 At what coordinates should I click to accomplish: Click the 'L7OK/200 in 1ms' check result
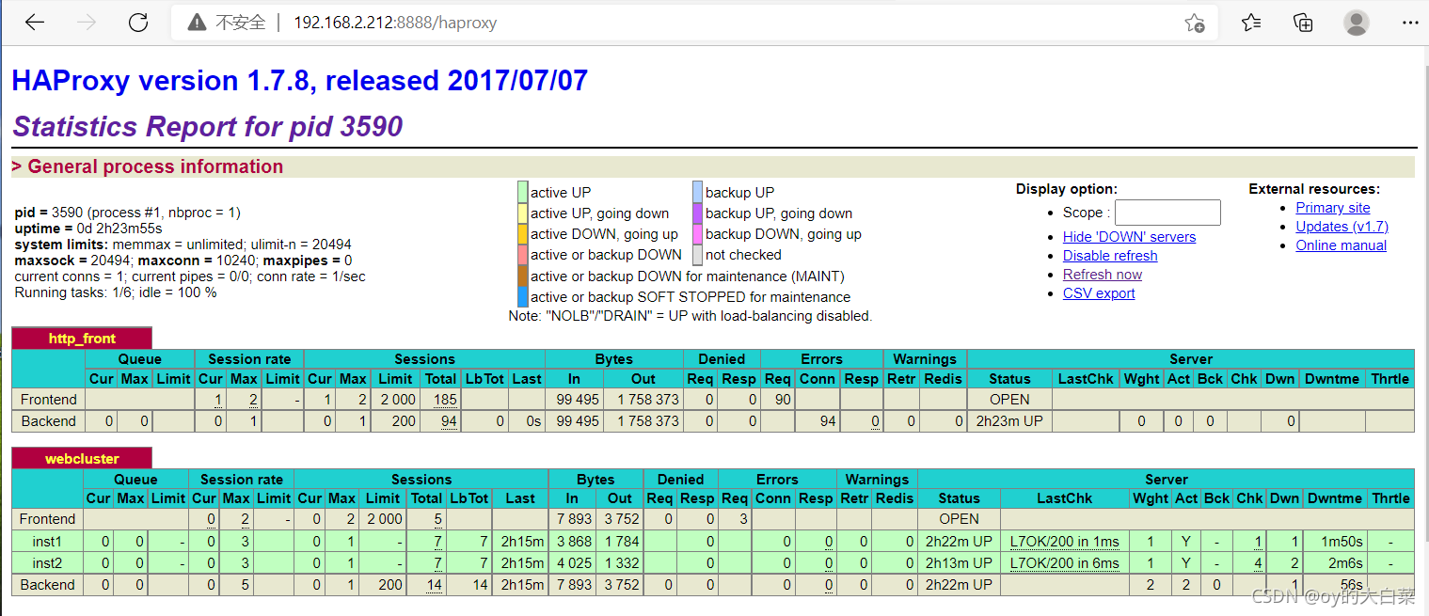pyautogui.click(x=1064, y=542)
